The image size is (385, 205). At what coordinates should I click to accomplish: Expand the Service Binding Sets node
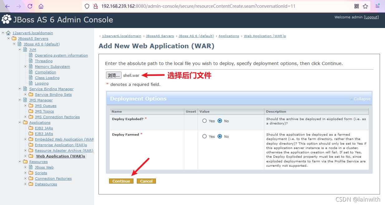click(26, 95)
